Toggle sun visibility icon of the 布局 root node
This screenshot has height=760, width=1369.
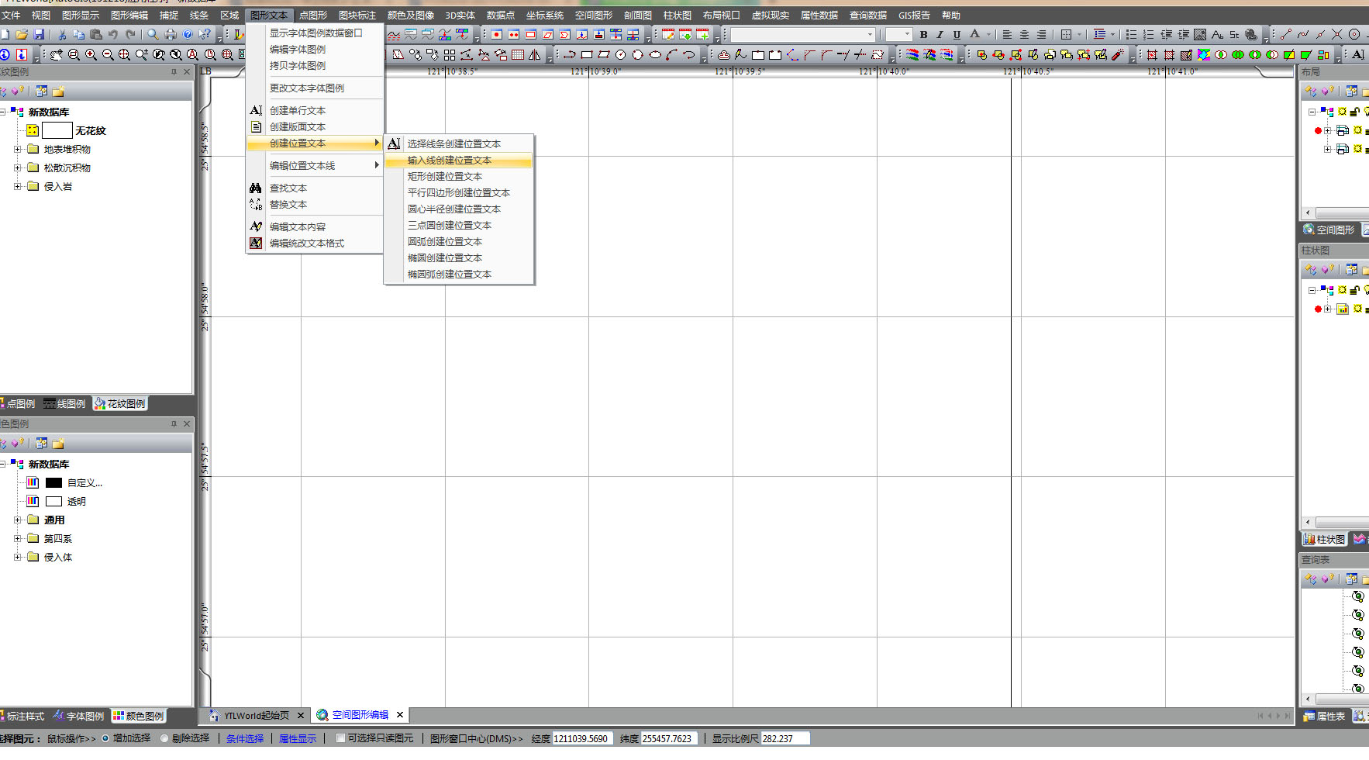click(x=1343, y=112)
